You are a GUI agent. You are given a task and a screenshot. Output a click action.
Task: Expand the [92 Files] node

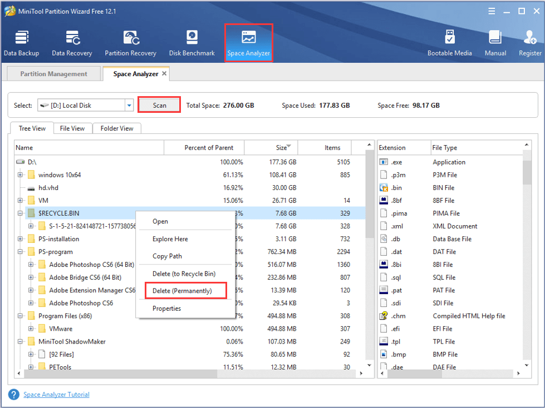pyautogui.click(x=31, y=355)
